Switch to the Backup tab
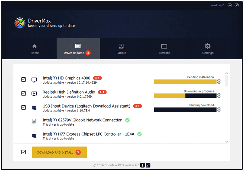This screenshot has width=244, height=171. (121, 49)
